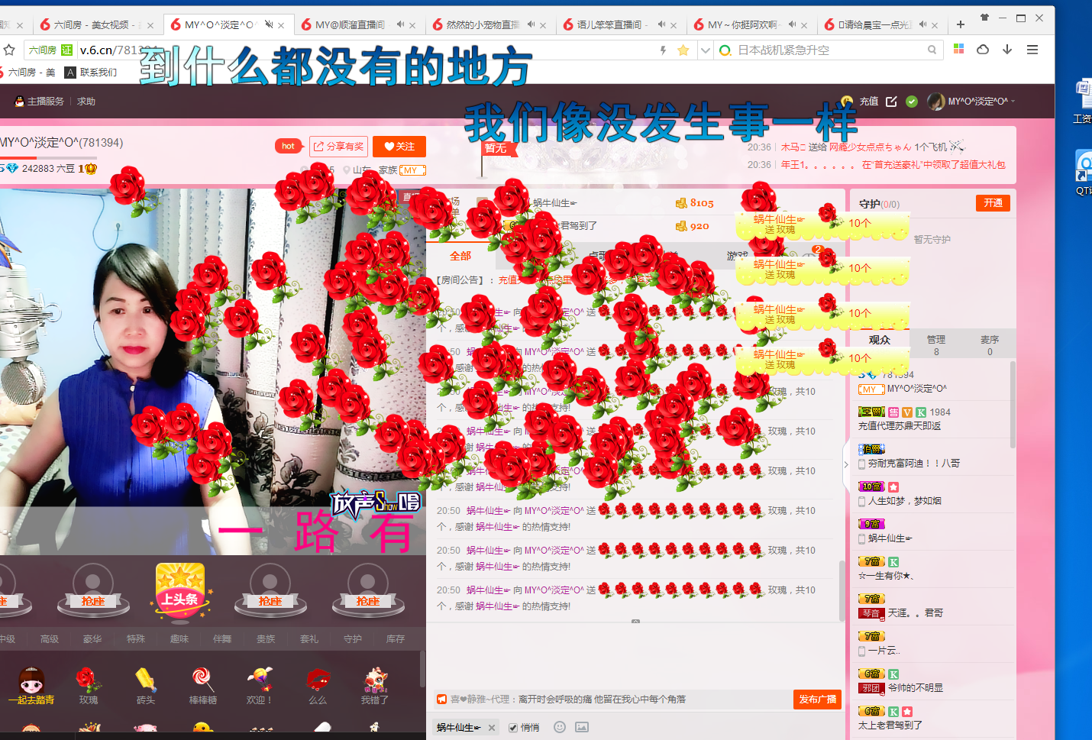Viewport: 1092px width, 740px height.
Task: Select the 套礼 gift category
Action: point(309,639)
